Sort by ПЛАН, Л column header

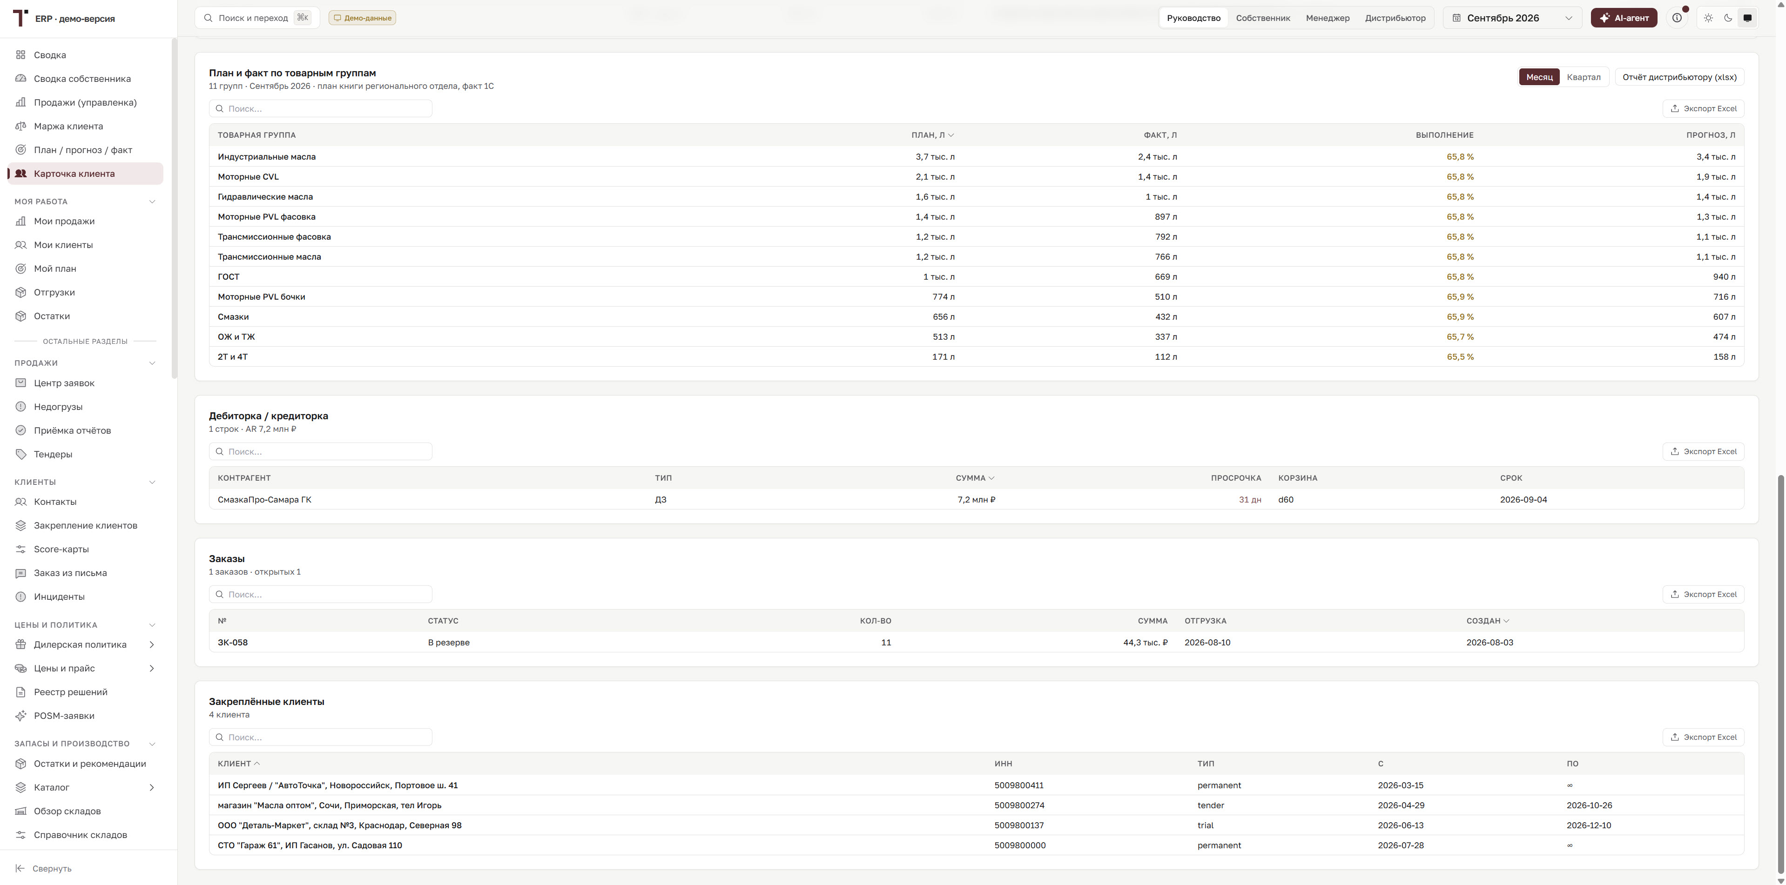(x=932, y=135)
